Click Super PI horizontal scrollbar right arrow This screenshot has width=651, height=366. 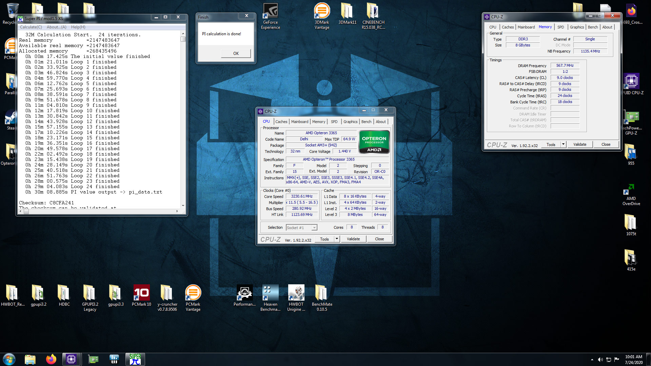tap(177, 211)
